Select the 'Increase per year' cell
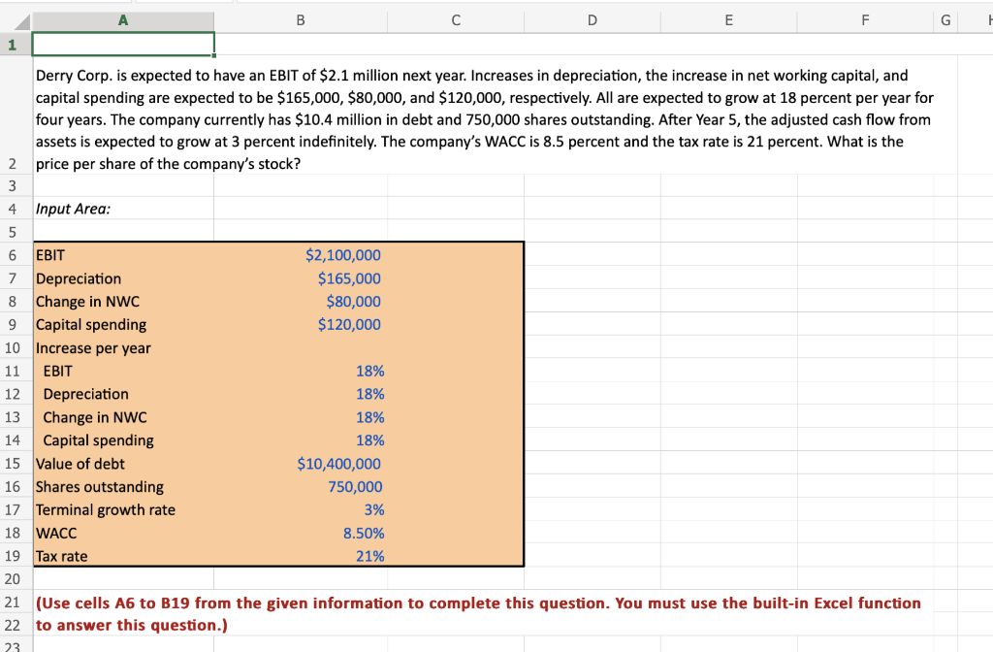 click(x=93, y=348)
